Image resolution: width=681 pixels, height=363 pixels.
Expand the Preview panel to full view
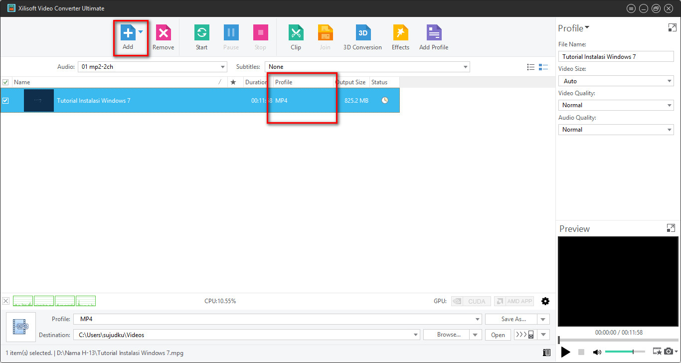click(x=671, y=228)
